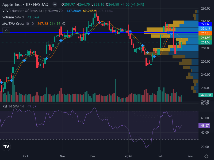Image resolution: width=214 pixels, height=160 pixels.
Task: Click the 264.58 last price label
Action: click(x=205, y=42)
